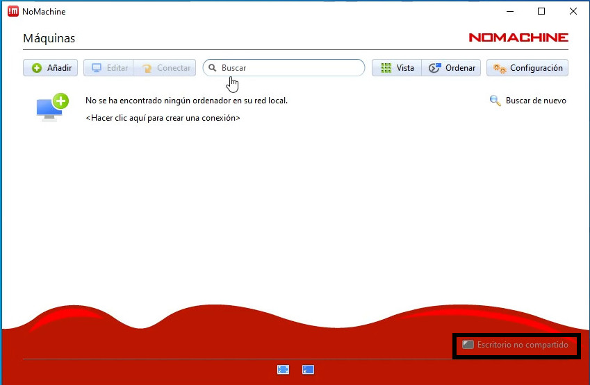Viewport: 590px width, 385px height.
Task: Close the NoMachine window
Action: coord(573,11)
